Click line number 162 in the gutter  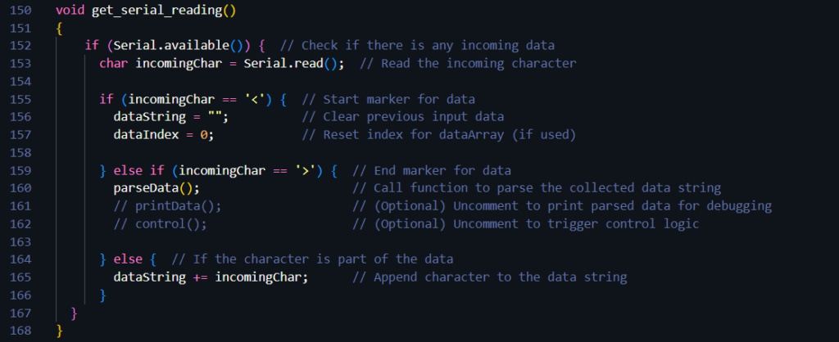pyautogui.click(x=22, y=224)
